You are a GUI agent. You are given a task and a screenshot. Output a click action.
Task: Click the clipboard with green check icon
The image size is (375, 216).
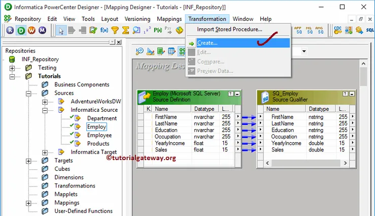coord(93,30)
